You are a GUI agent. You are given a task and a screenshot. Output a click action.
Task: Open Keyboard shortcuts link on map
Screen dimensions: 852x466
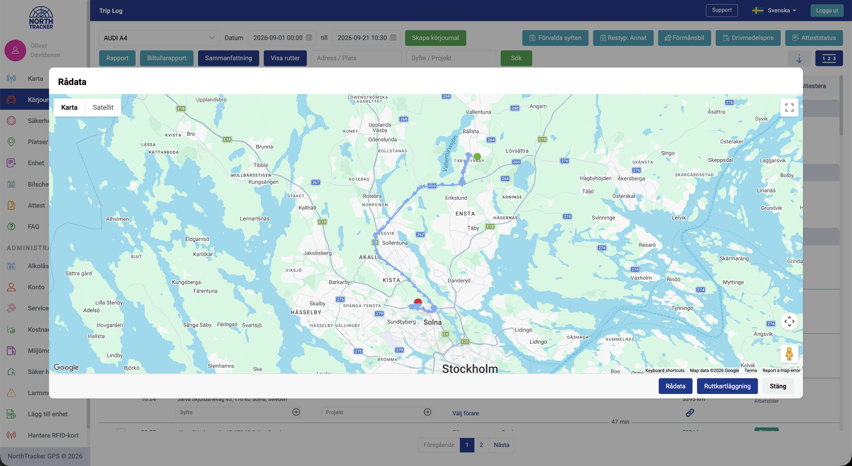665,370
